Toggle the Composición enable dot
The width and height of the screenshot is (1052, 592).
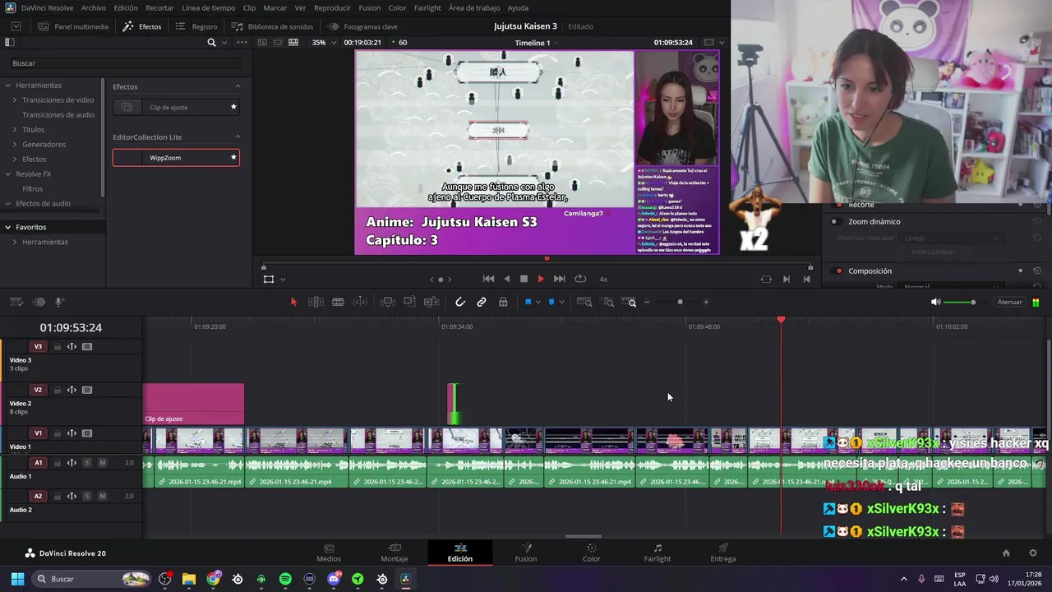pos(838,271)
